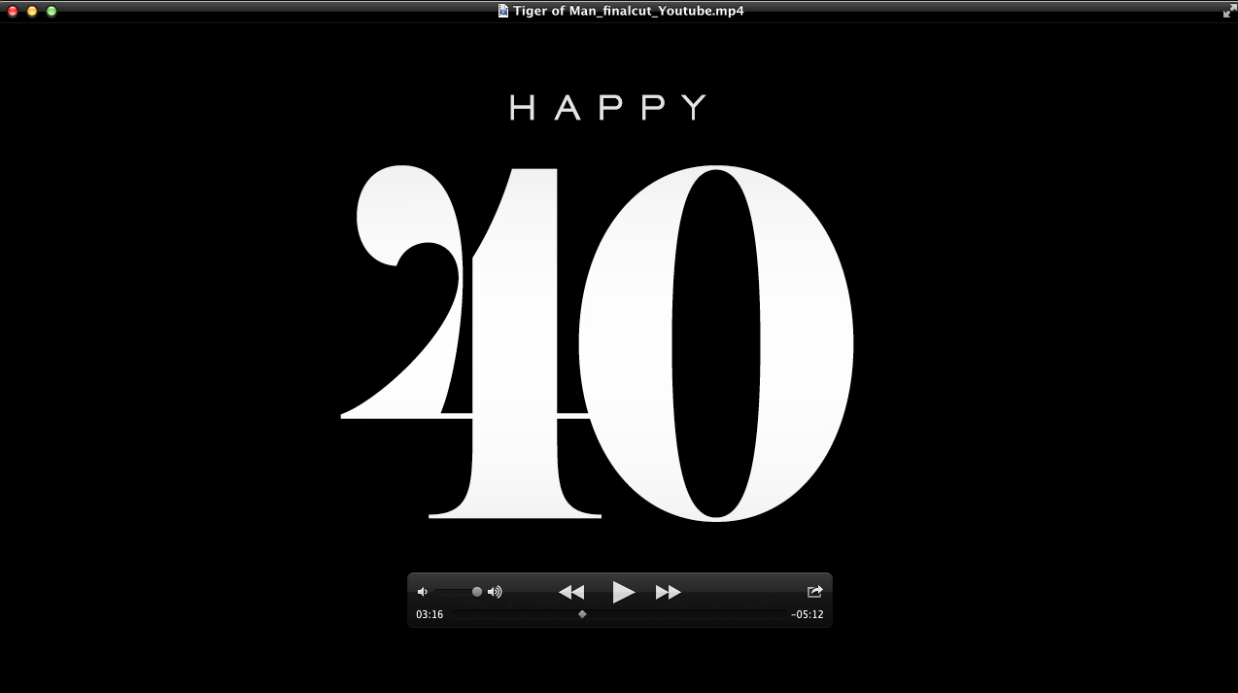Play the video
The width and height of the screenshot is (1238, 693).
click(624, 591)
